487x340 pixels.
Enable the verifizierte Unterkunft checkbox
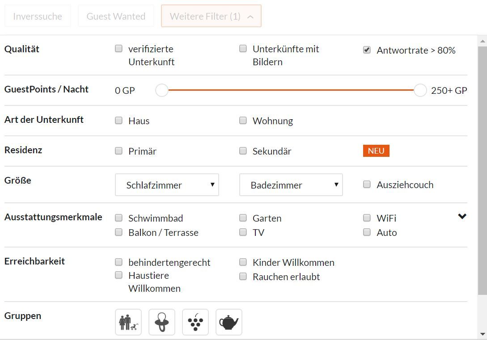point(119,48)
